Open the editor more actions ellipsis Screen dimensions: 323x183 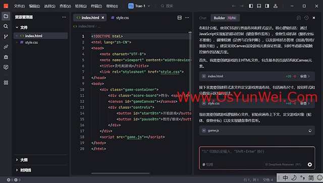tap(187, 18)
